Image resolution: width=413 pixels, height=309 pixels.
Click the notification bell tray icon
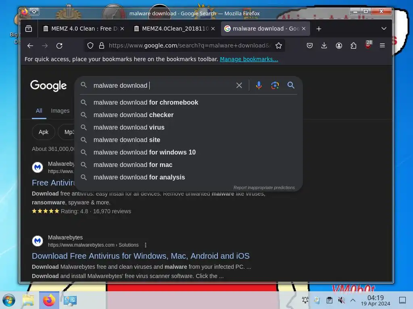point(305,300)
